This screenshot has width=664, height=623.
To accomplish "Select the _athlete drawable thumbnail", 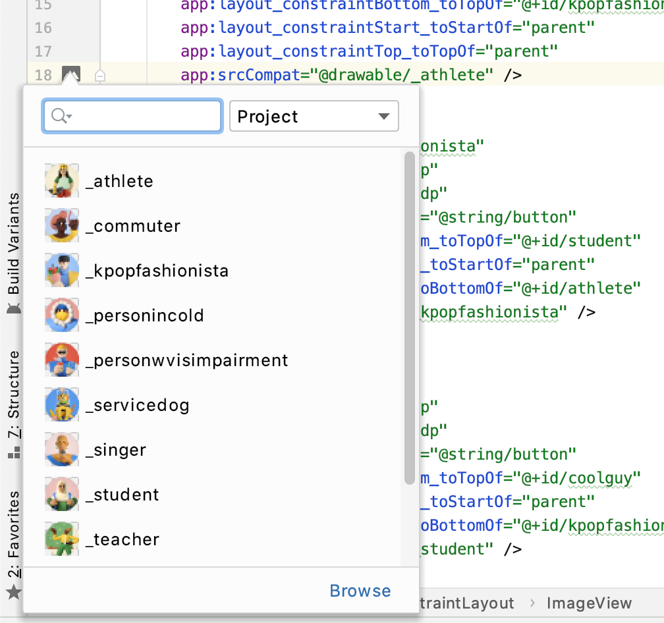I will tap(61, 180).
